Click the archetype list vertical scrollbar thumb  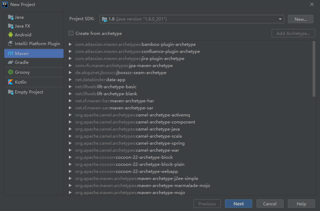[314, 69]
